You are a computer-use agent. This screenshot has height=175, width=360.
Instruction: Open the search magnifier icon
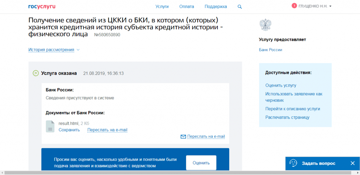tap(240, 7)
